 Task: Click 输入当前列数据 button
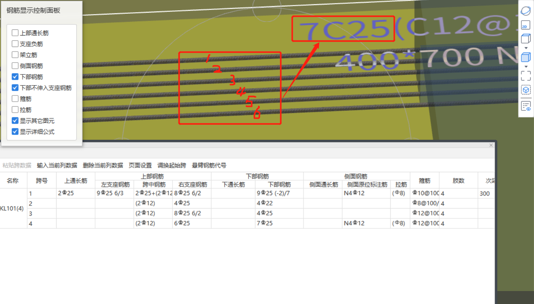point(57,165)
